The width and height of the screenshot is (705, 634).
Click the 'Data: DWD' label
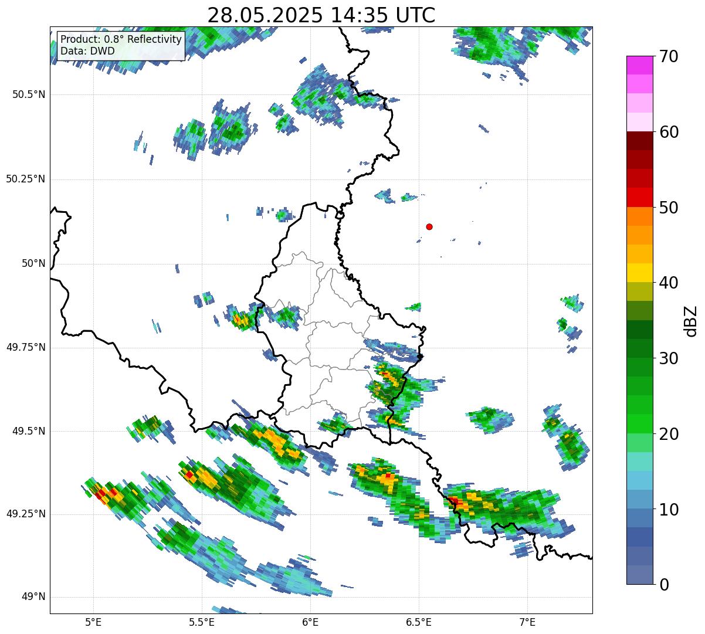87,51
